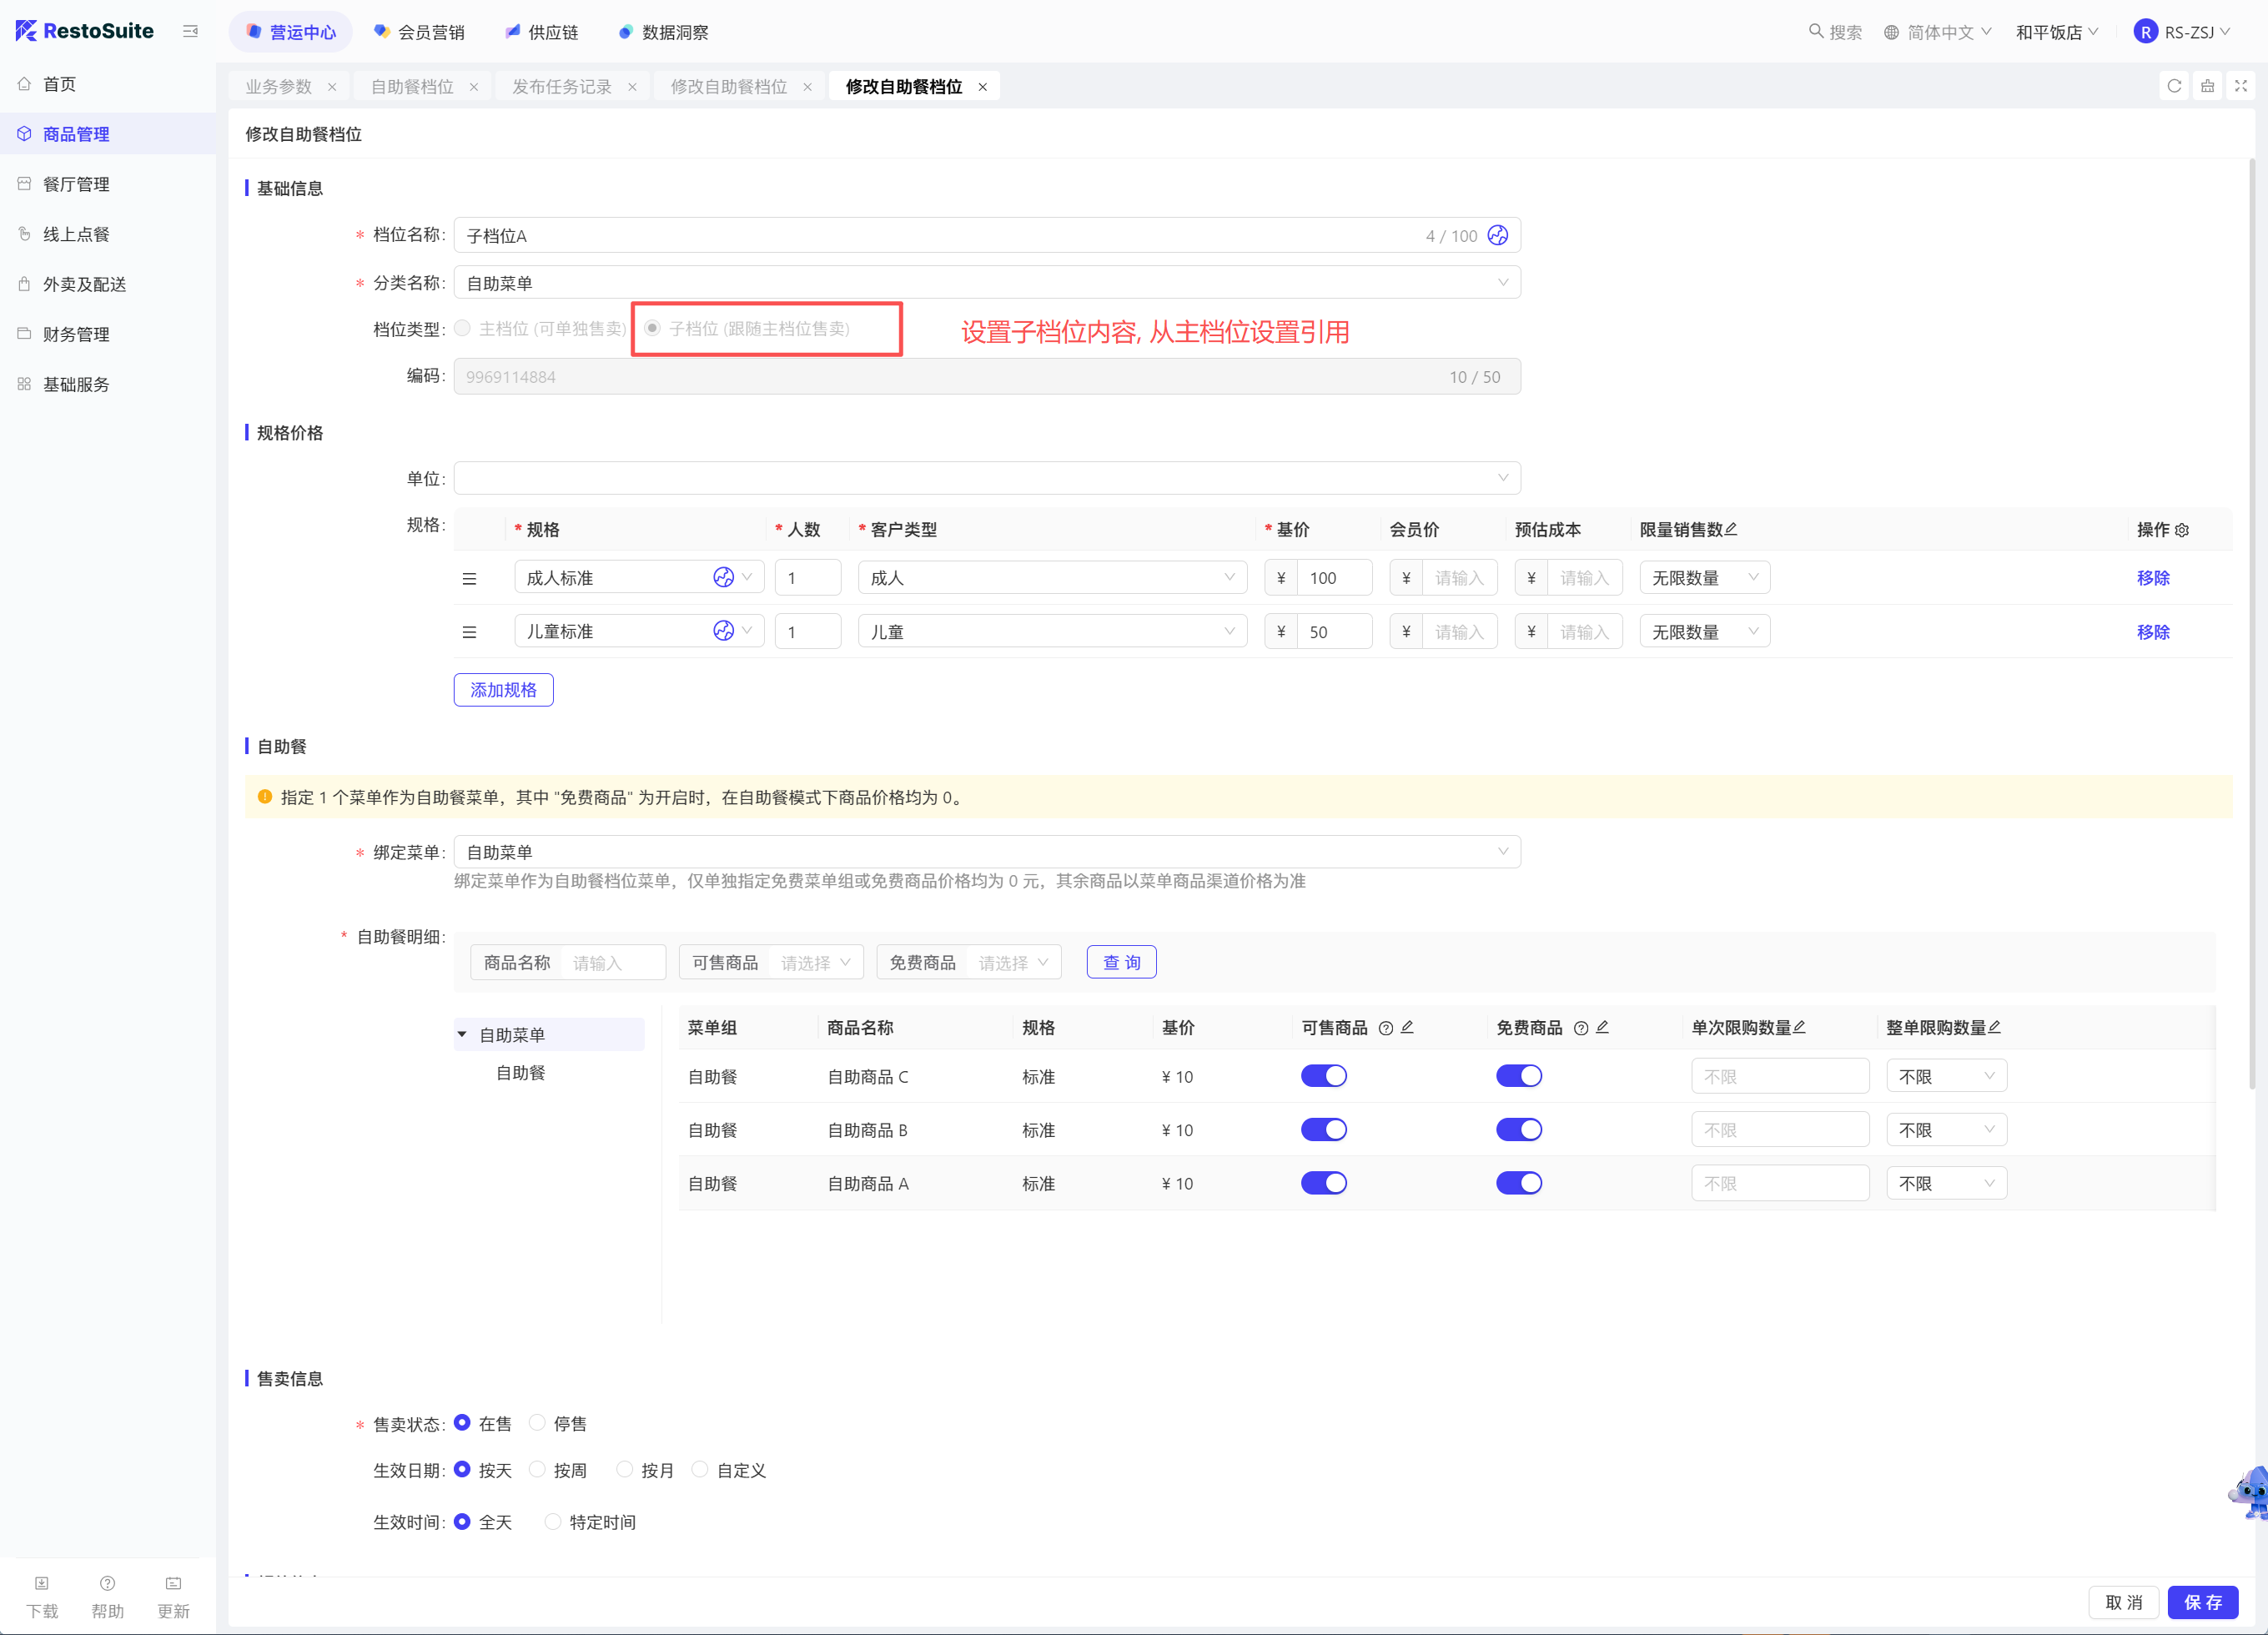Click the help icon beside 免费商品 header
2268x1635 pixels.
pyautogui.click(x=1580, y=1028)
